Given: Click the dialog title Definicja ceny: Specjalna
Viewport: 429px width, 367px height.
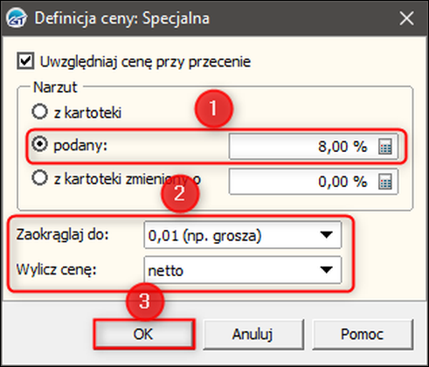Looking at the screenshot, I should 122,18.
